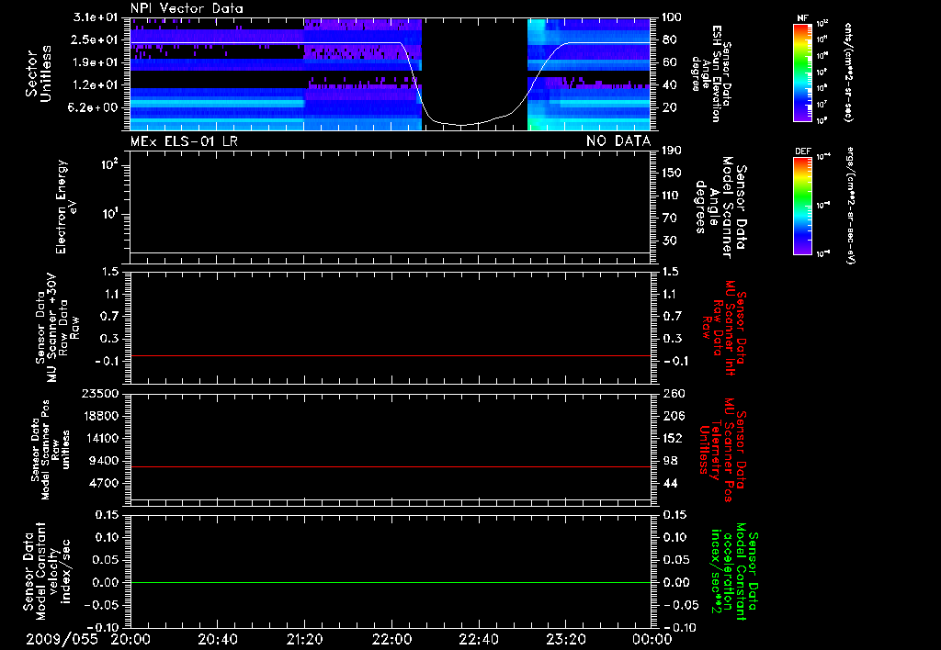Pick the 22:40 time axis label
Viewport: 941px width, 650px height.
(x=478, y=639)
